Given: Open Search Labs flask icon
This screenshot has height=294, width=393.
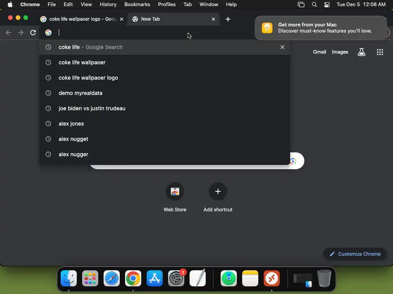Looking at the screenshot, I should (361, 52).
